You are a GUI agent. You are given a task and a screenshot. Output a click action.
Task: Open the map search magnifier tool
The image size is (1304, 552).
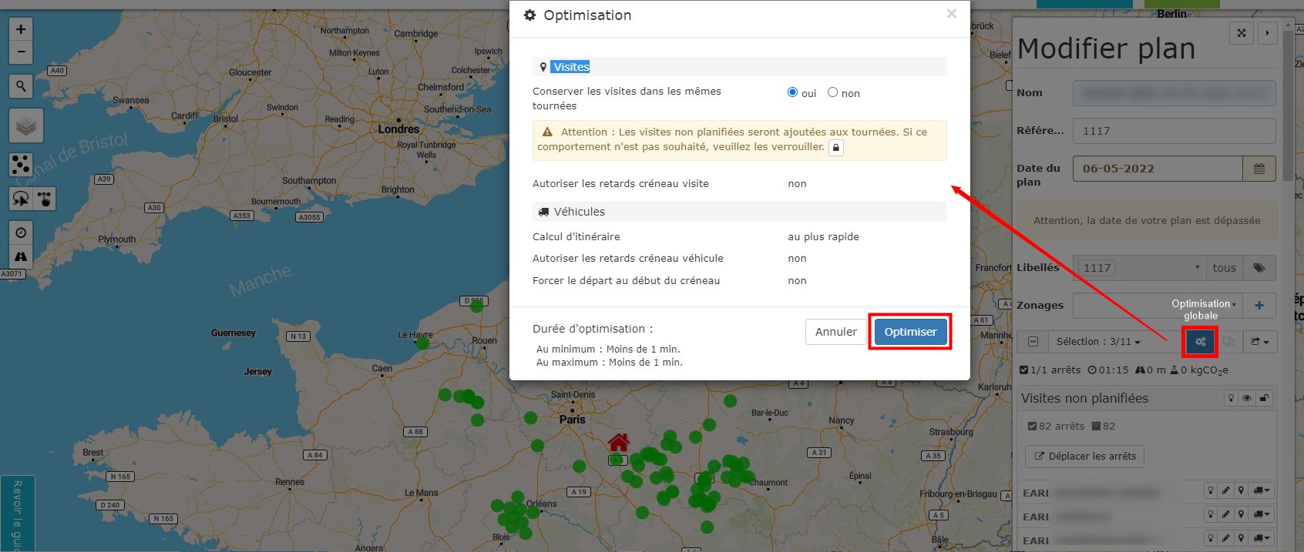(21, 86)
